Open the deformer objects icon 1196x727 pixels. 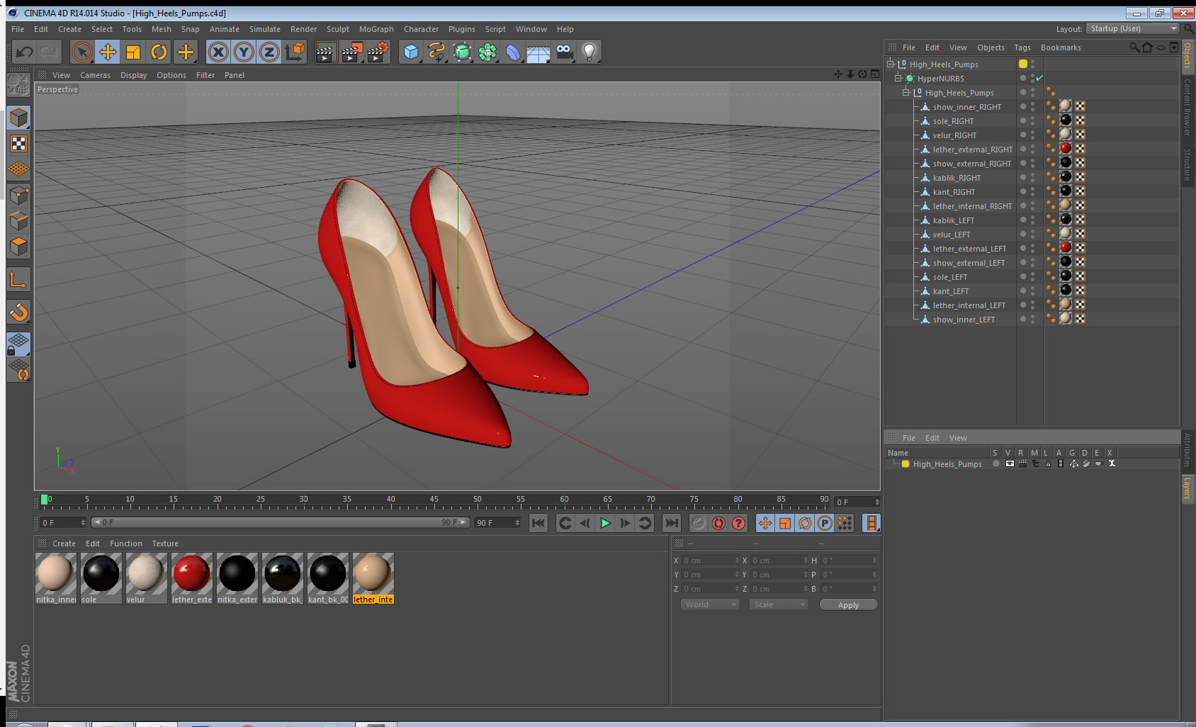pyautogui.click(x=513, y=52)
